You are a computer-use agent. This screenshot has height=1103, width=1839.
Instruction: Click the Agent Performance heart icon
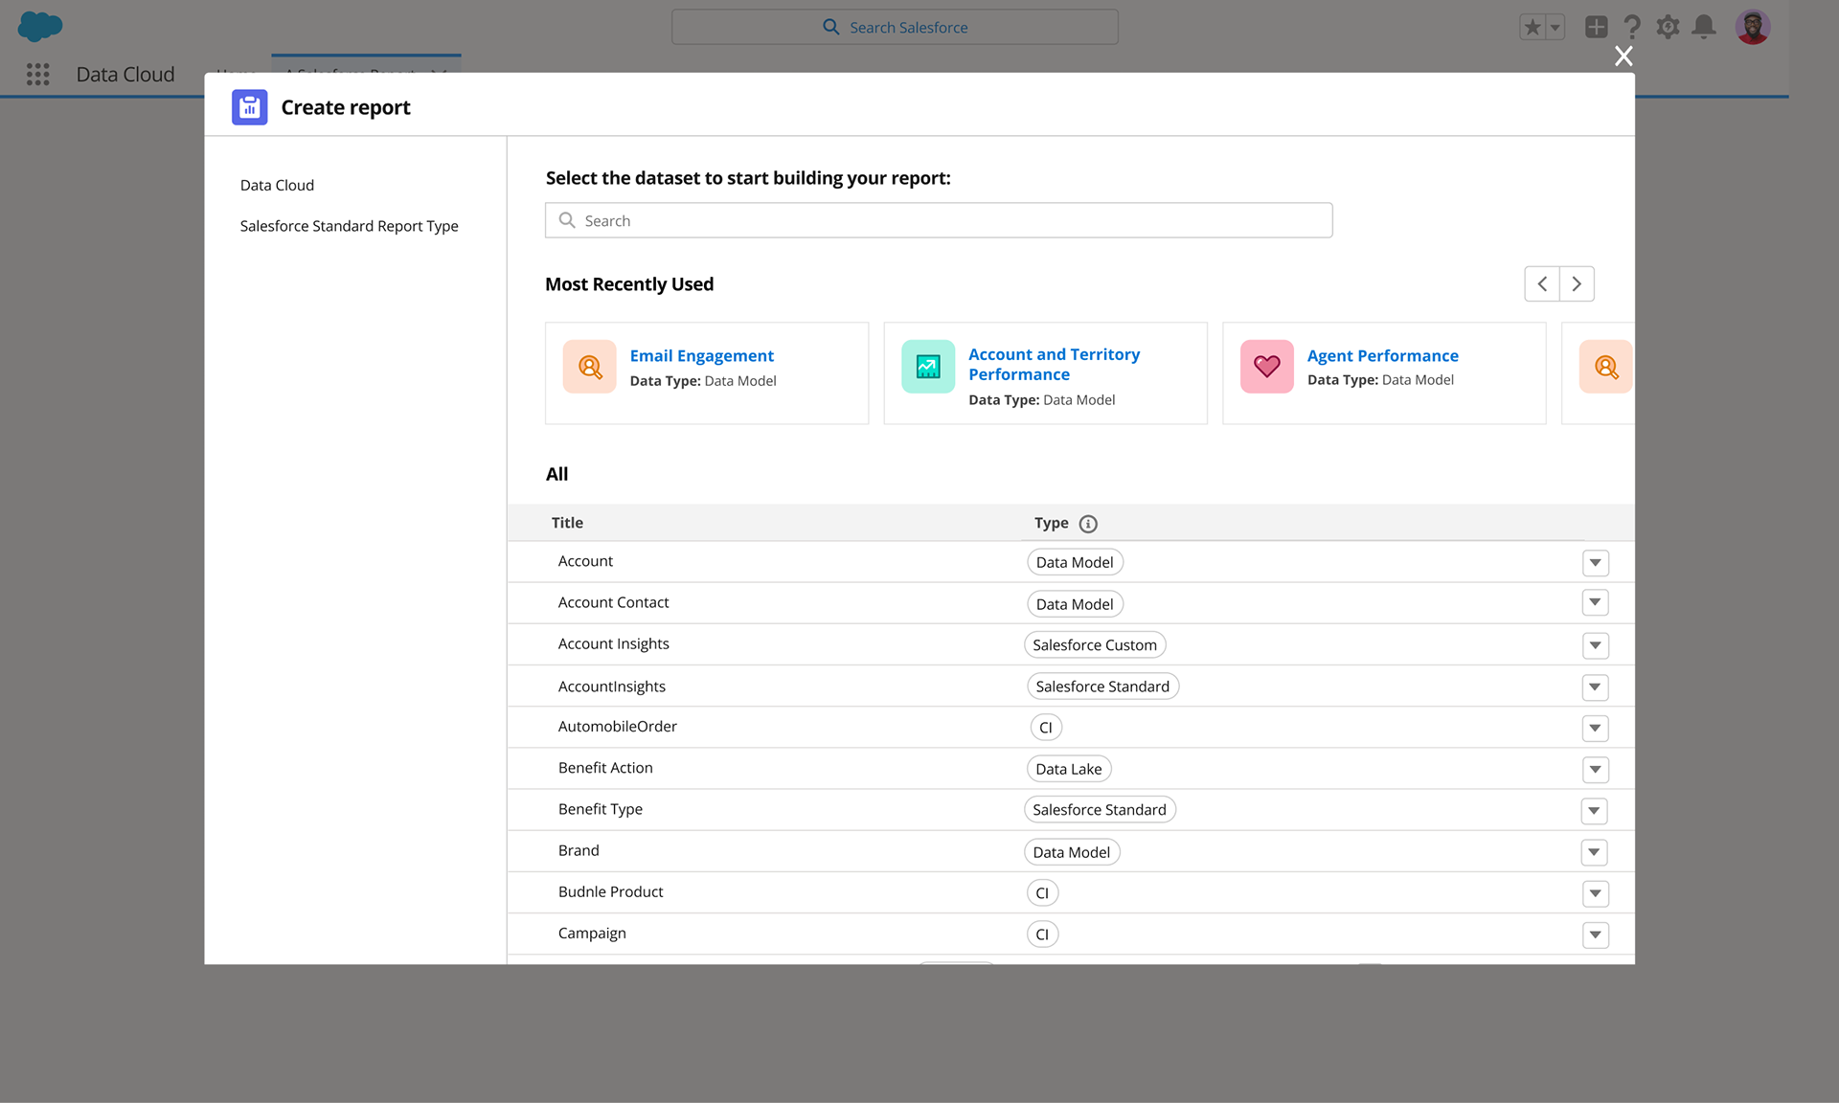coord(1266,367)
